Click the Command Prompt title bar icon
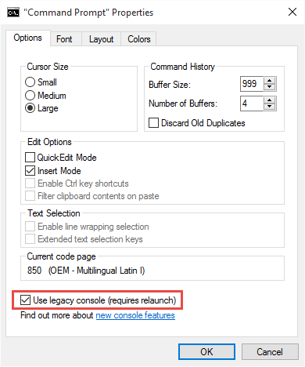305x367 pixels. tap(13, 13)
